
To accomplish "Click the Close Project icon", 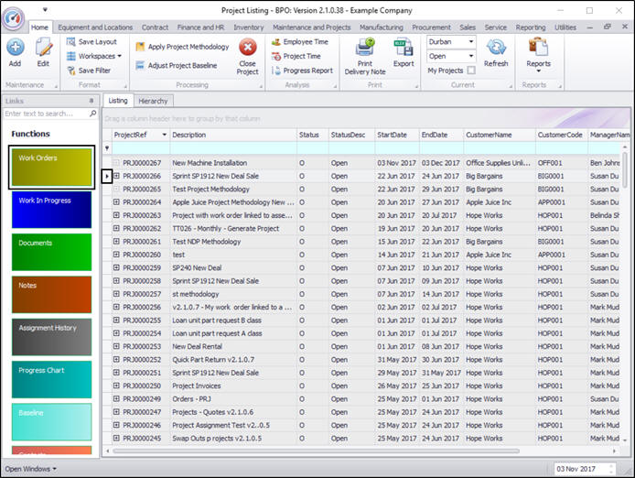I will point(247,48).
